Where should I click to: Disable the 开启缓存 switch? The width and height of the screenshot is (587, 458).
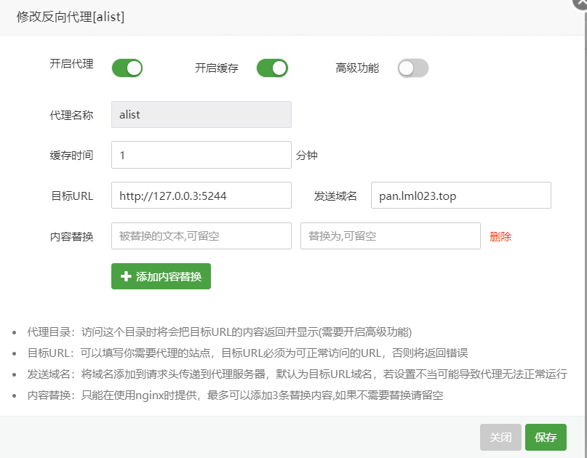[x=272, y=68]
